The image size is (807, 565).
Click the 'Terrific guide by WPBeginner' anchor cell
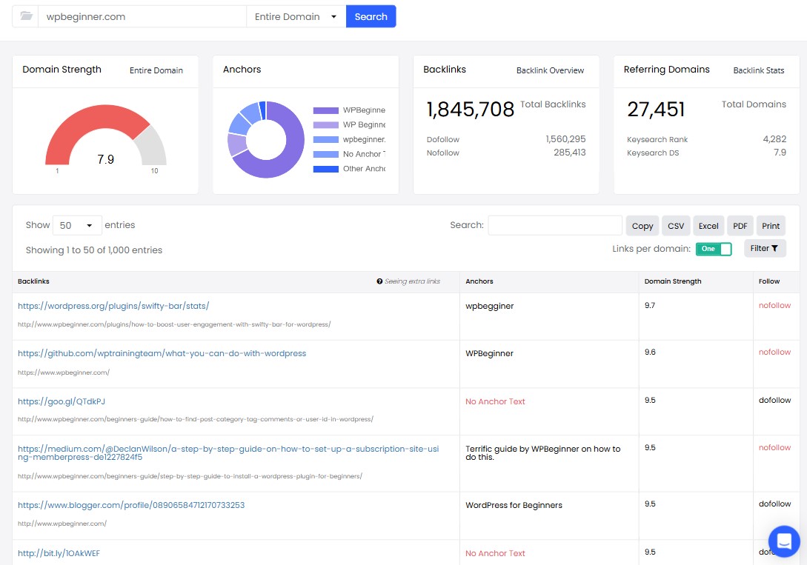pyautogui.click(x=543, y=453)
